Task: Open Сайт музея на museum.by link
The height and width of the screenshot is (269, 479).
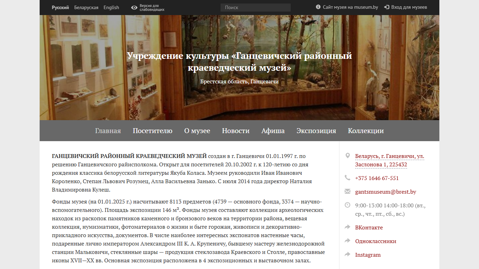Action: coord(350,7)
